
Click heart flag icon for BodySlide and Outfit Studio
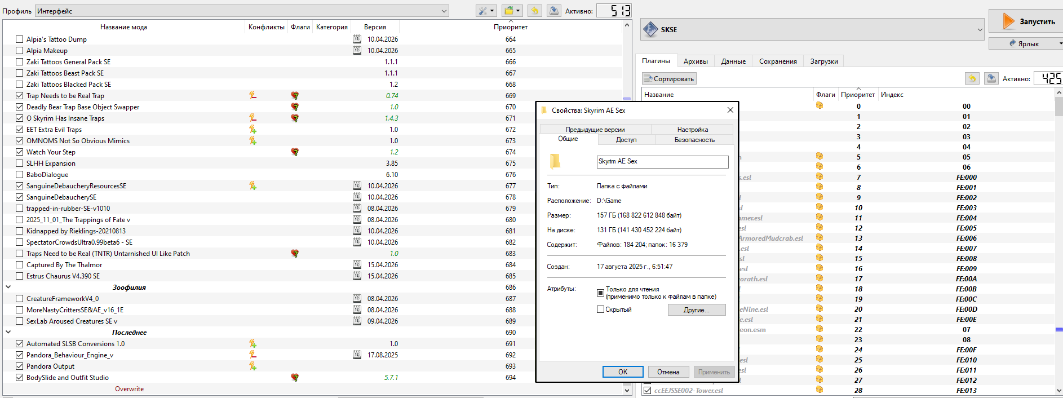[295, 377]
